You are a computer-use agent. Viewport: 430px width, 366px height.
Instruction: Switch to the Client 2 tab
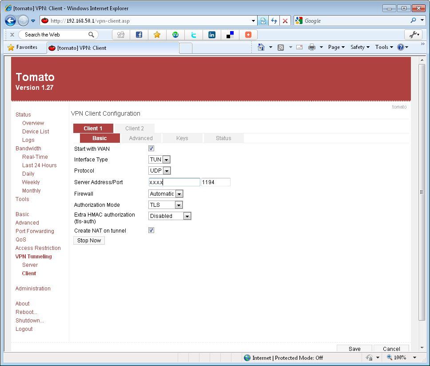[x=134, y=128]
